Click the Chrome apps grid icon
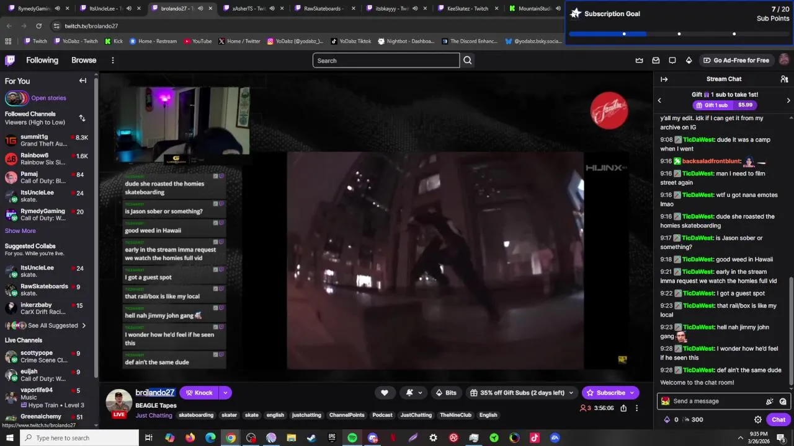 pyautogui.click(x=8, y=42)
